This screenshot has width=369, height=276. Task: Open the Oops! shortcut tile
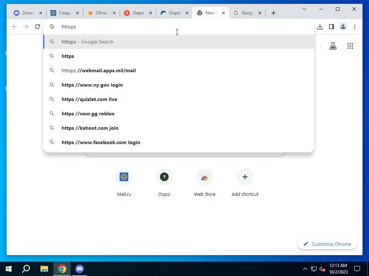pos(164,183)
